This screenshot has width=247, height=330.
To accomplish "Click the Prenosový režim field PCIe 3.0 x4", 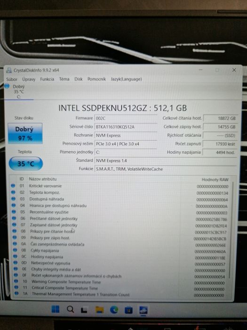I will (126, 144).
